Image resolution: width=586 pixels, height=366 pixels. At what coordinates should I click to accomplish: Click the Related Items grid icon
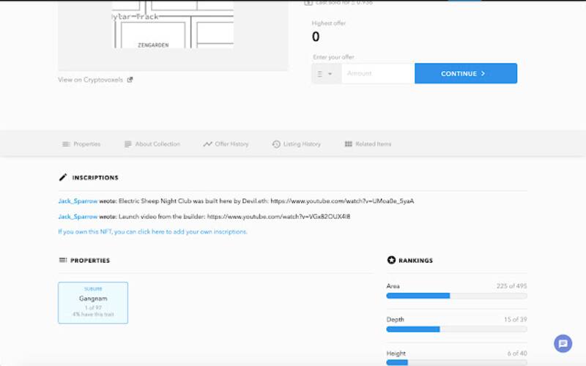(348, 144)
